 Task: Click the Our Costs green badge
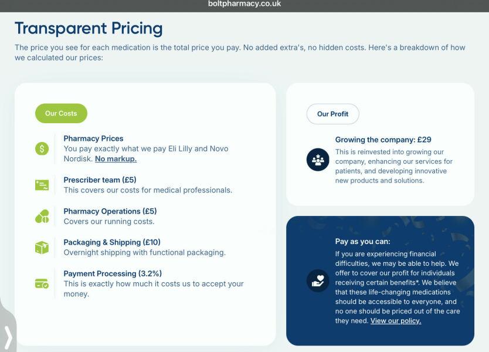pos(61,113)
